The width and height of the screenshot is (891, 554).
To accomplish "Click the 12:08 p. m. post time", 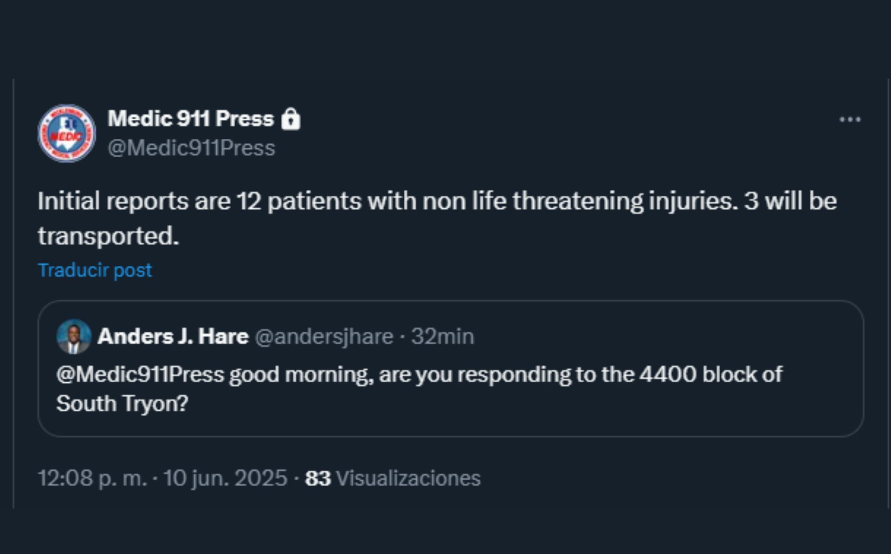I will [x=92, y=478].
